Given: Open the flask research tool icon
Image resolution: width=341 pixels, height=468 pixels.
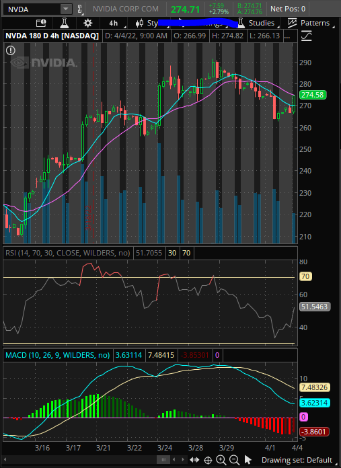Looking at the screenshot, I should tap(64, 23).
